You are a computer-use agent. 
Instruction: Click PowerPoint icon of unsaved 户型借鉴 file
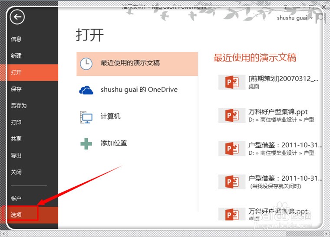[232, 182]
